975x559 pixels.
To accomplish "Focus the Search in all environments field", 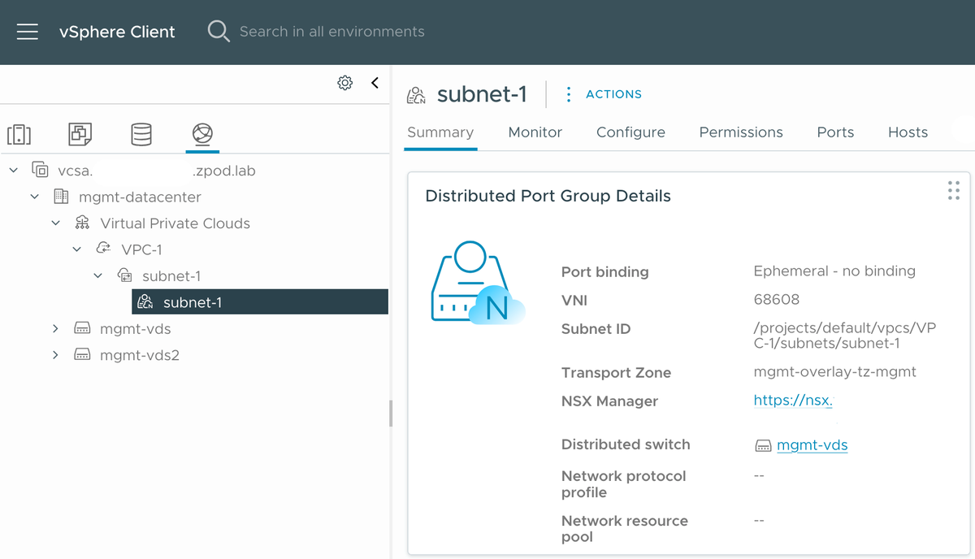I will point(331,32).
